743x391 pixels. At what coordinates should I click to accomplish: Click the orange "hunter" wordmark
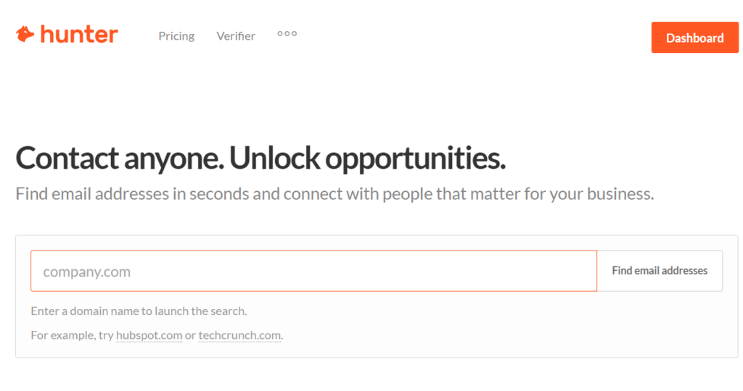click(x=79, y=34)
